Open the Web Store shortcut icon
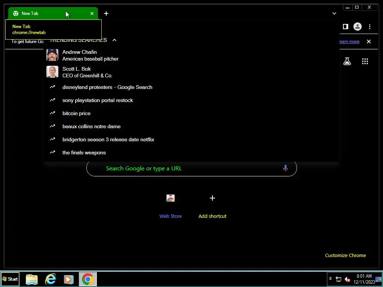Image resolution: width=383 pixels, height=287 pixels. click(x=171, y=198)
